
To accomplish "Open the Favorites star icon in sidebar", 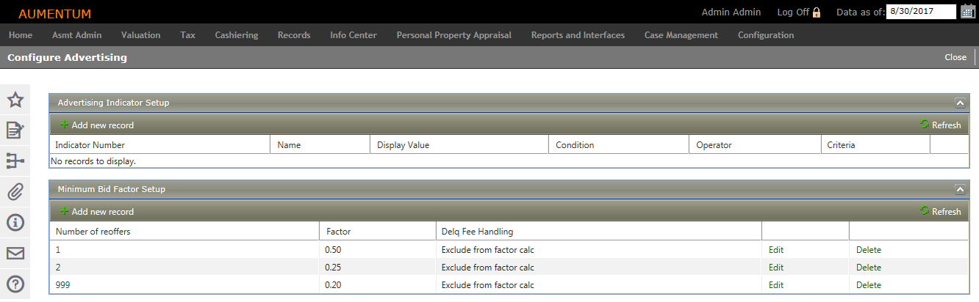I will [x=15, y=100].
